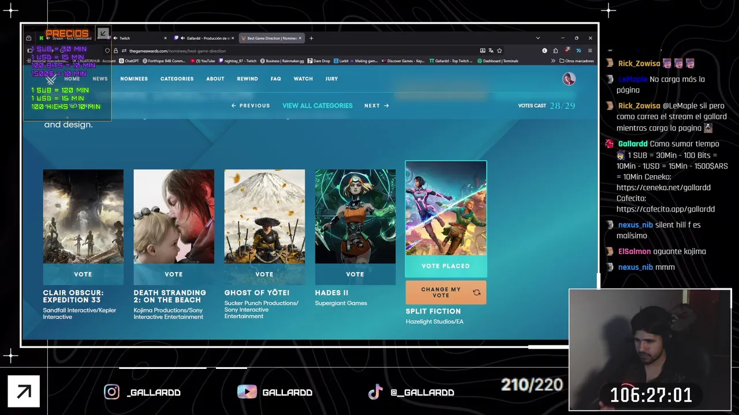Click the Ghost of Yōtei cover art
The image size is (739, 415).
coord(264,217)
